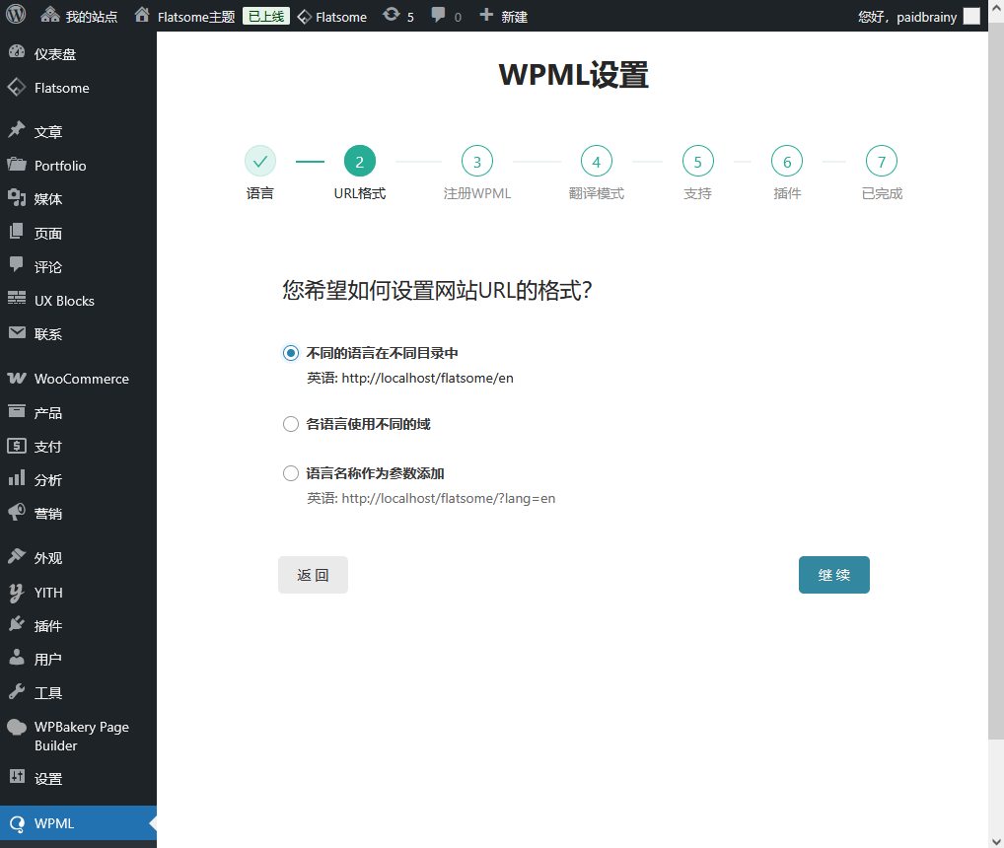Click the 用户 person icon
This screenshot has height=848, width=1004.
pos(17,658)
